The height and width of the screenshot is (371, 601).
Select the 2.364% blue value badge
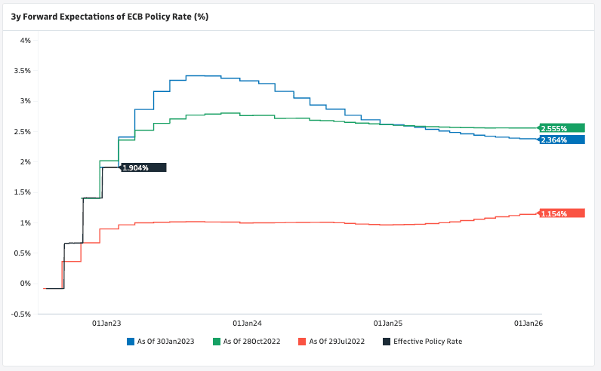(x=562, y=140)
